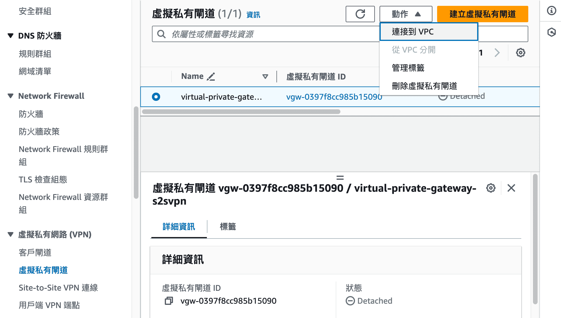Collapse the 虛擬私有網路 (VPN) section

coord(11,234)
